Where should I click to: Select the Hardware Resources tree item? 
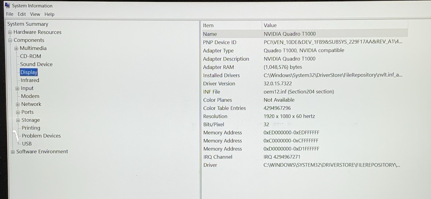(x=37, y=32)
